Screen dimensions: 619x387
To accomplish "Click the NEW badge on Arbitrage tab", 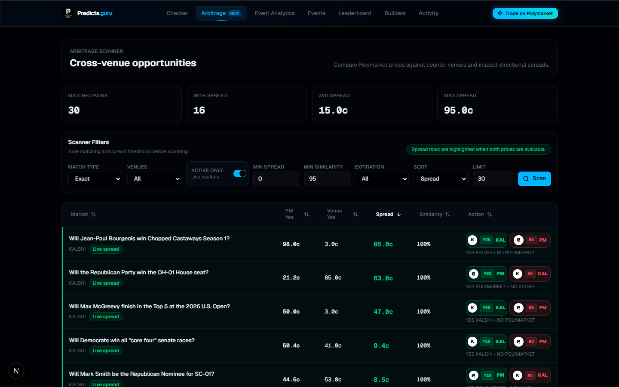I will [235, 13].
